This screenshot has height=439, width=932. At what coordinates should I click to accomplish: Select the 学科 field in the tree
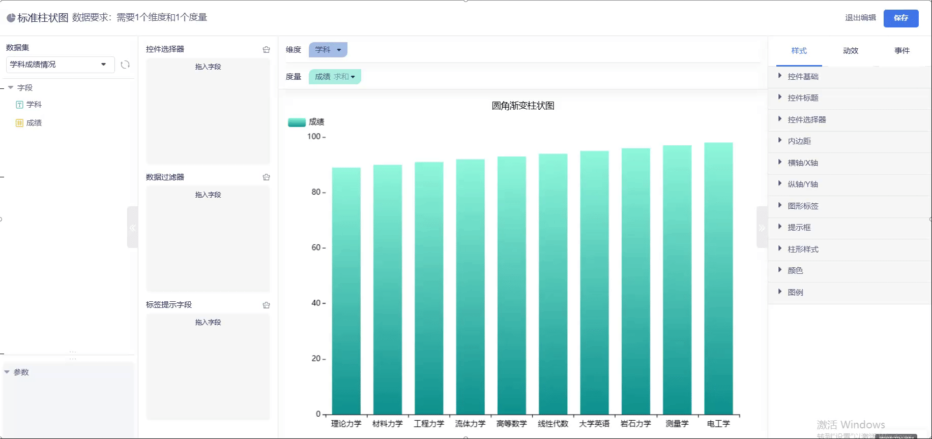click(34, 105)
